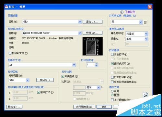
Task: Toggle 上下颠倒打印 checkbox
Action: 112,100
